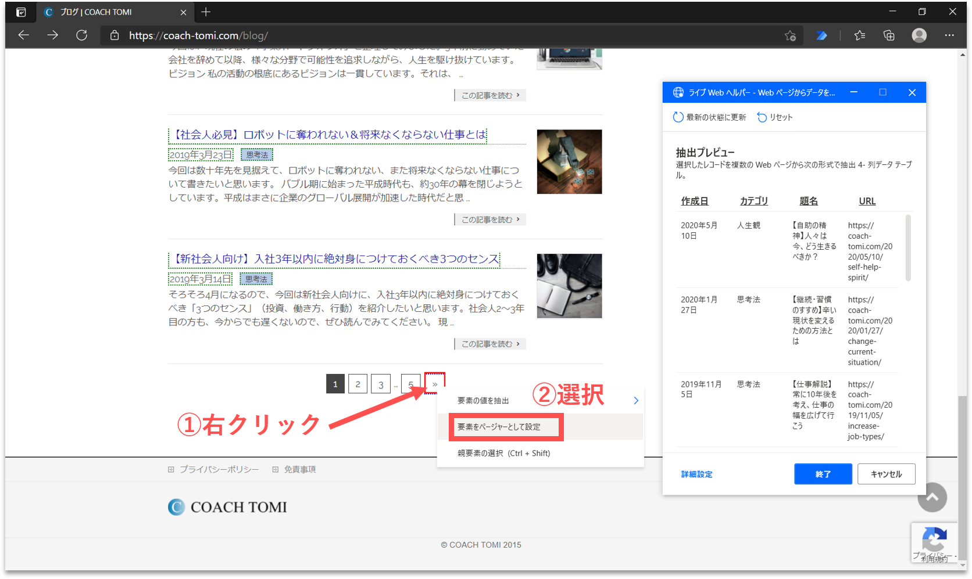This screenshot has height=579, width=972.
Task: Go to pagination page 2
Action: point(358,384)
